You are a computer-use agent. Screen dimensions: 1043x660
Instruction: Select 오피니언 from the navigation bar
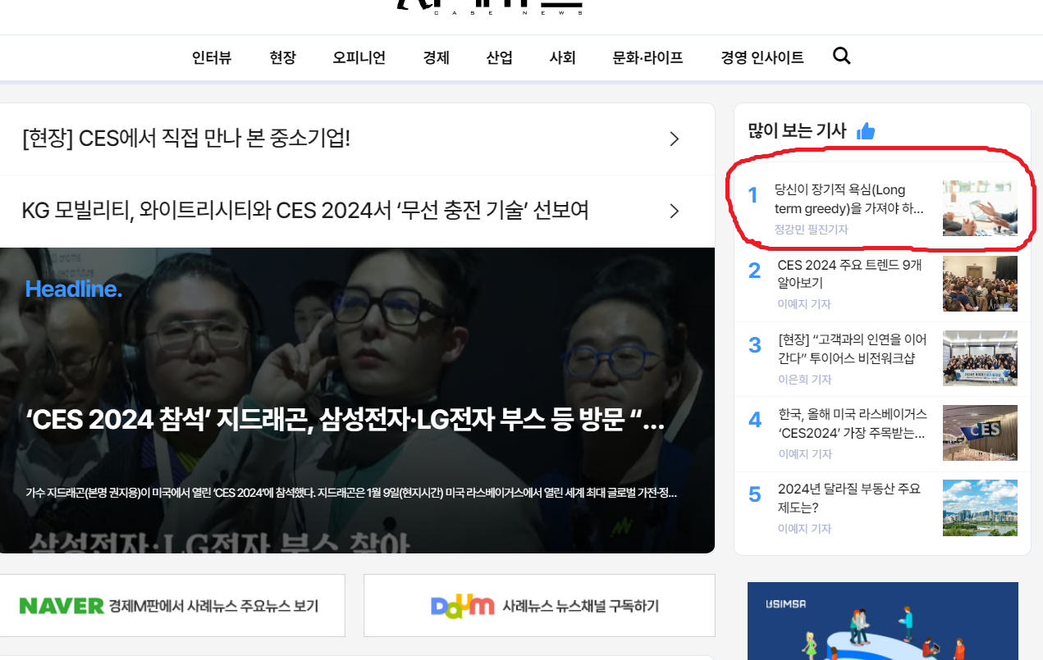pyautogui.click(x=359, y=57)
